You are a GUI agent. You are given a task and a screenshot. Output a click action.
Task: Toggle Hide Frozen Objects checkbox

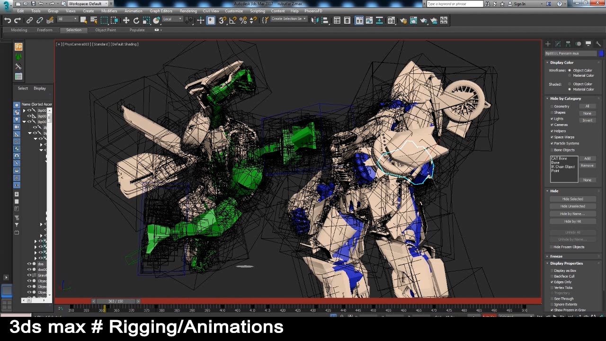pyautogui.click(x=552, y=247)
